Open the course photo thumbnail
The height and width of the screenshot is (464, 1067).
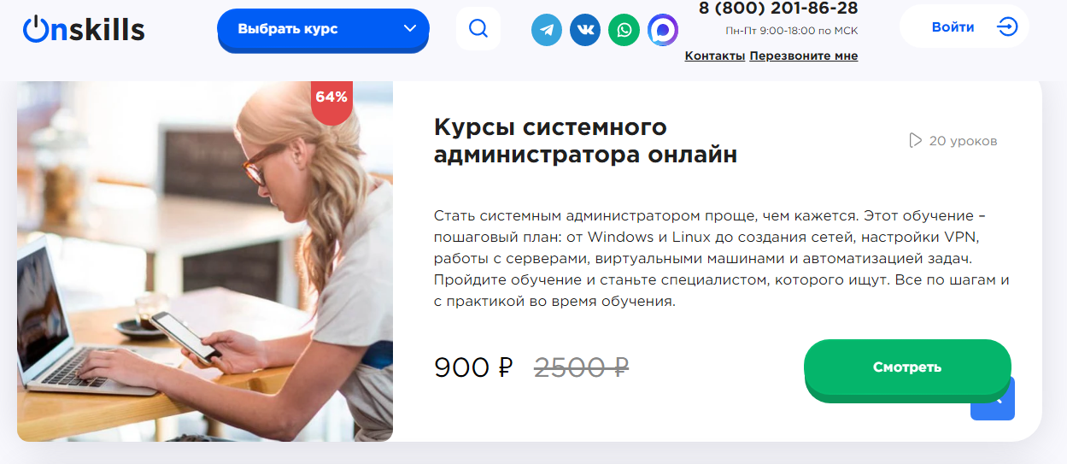205,261
